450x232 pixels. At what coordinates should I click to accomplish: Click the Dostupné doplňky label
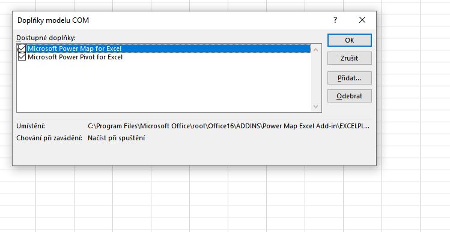46,38
